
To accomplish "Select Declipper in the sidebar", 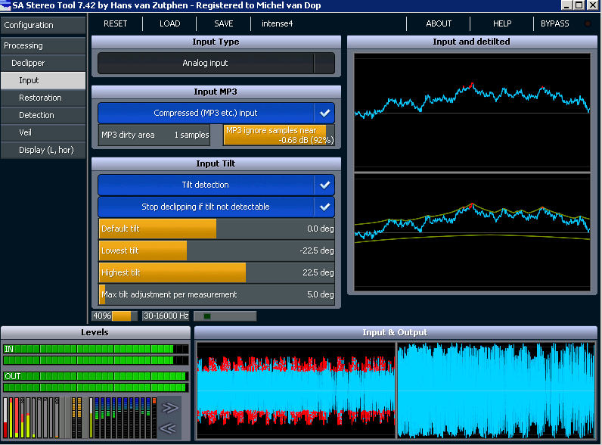I will tap(43, 63).
